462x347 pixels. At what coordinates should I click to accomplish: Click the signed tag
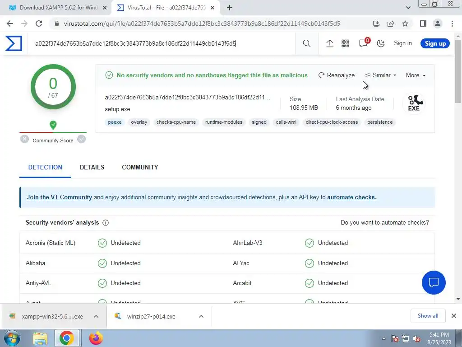259,122
